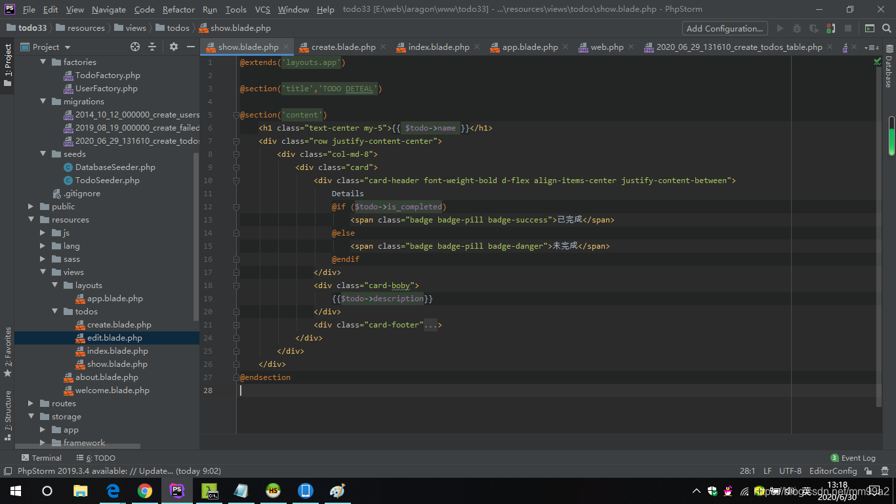The width and height of the screenshot is (896, 504).
Task: Click the Debug bug icon in toolbar
Action: coord(797,28)
